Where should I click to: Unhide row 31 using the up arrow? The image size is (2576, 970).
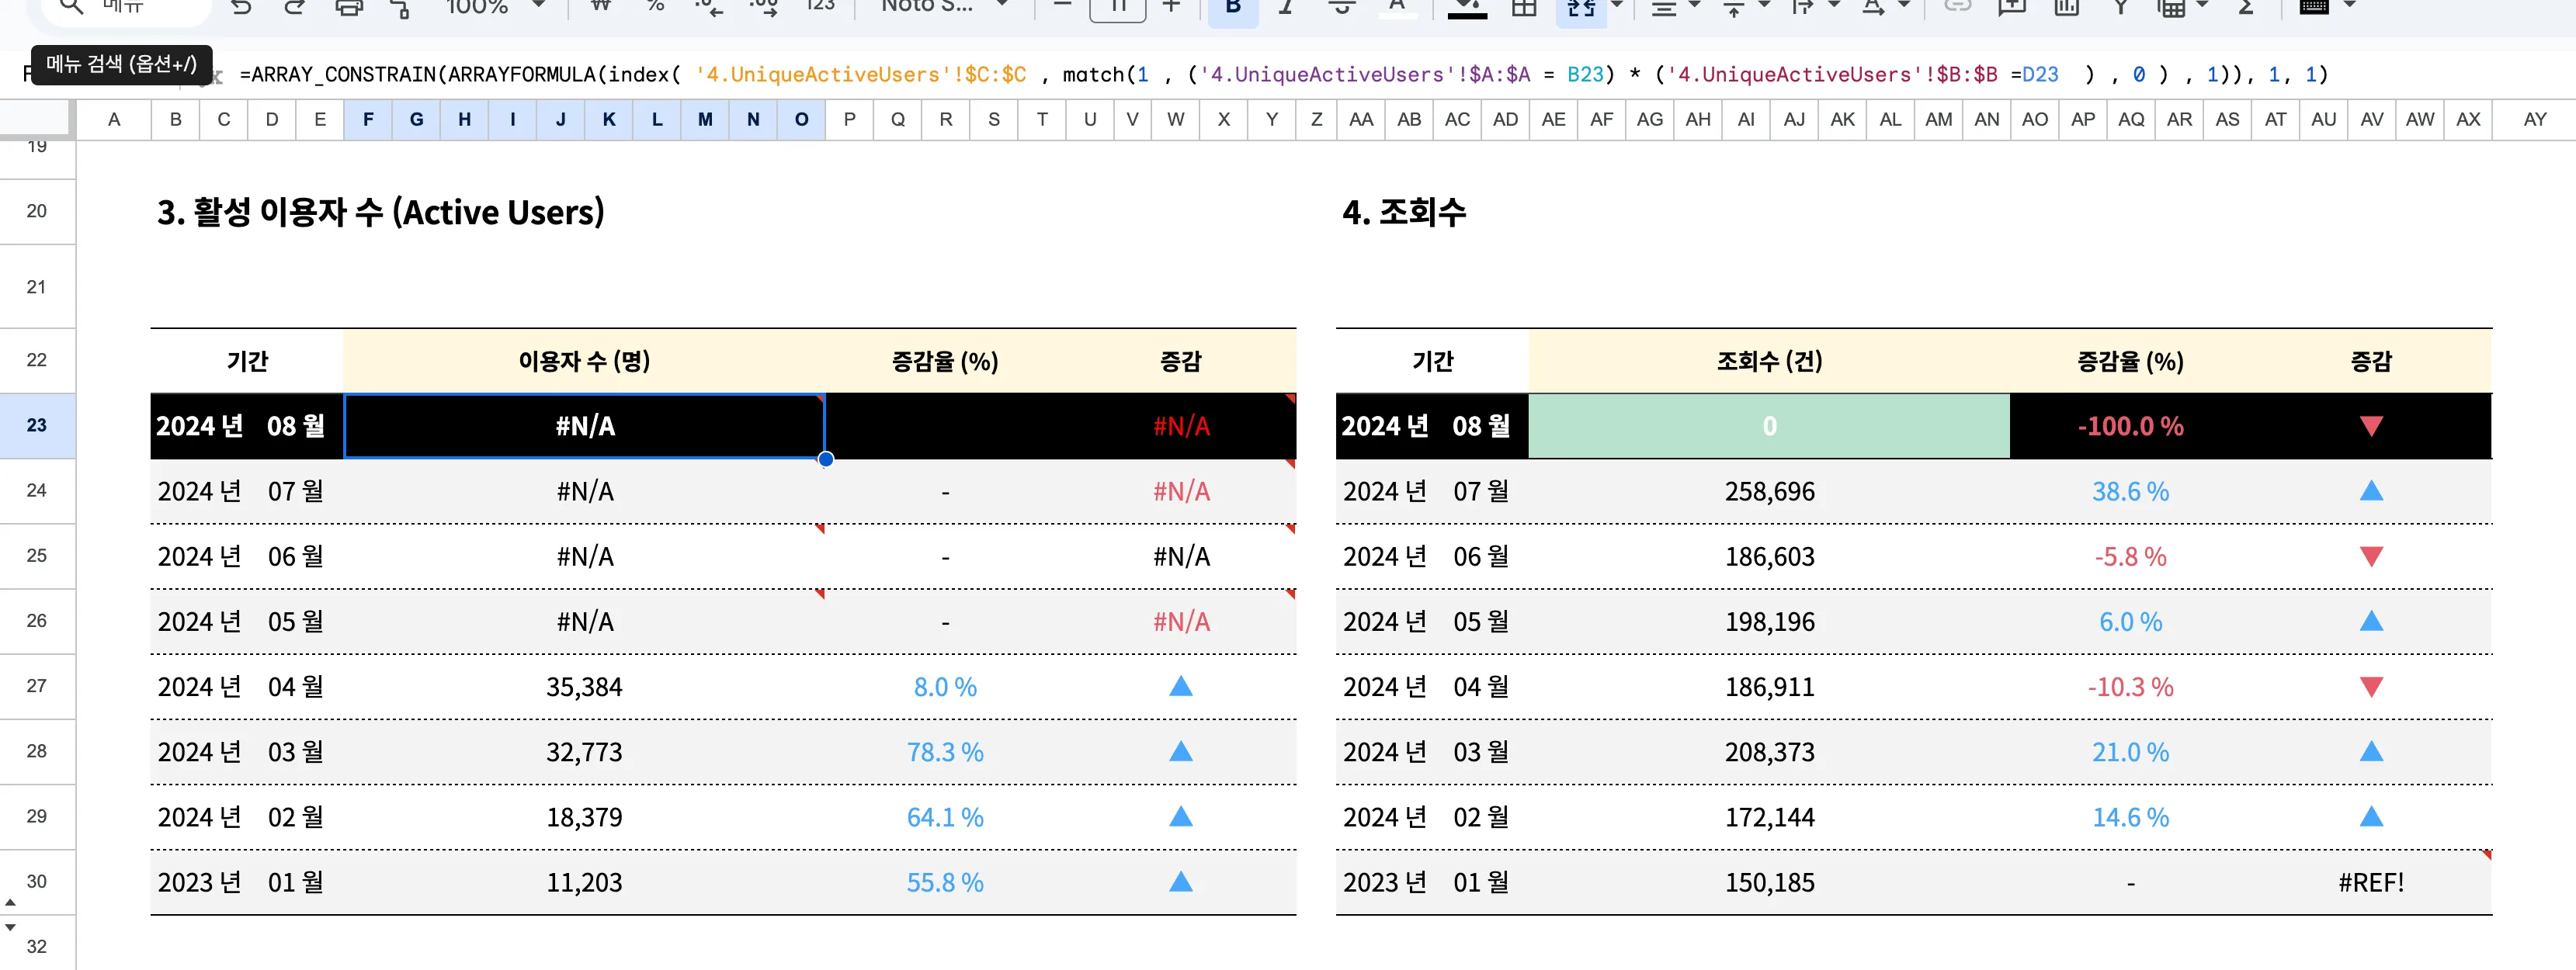(x=10, y=903)
